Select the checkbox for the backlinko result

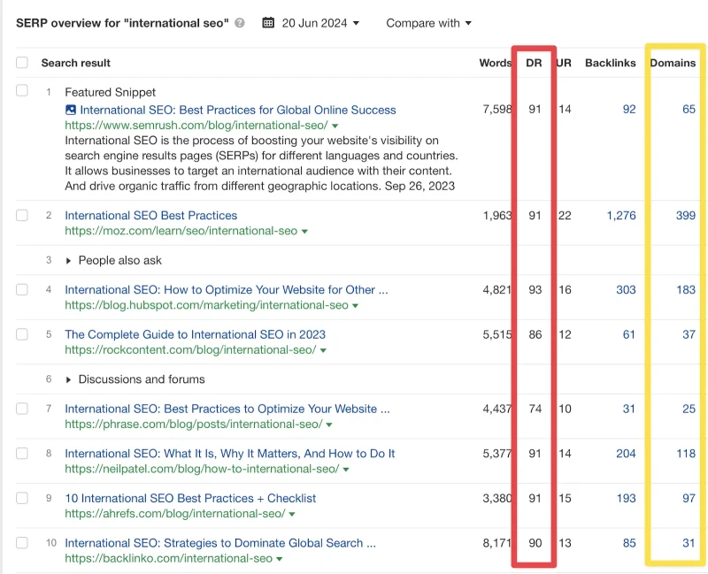[x=22, y=542]
